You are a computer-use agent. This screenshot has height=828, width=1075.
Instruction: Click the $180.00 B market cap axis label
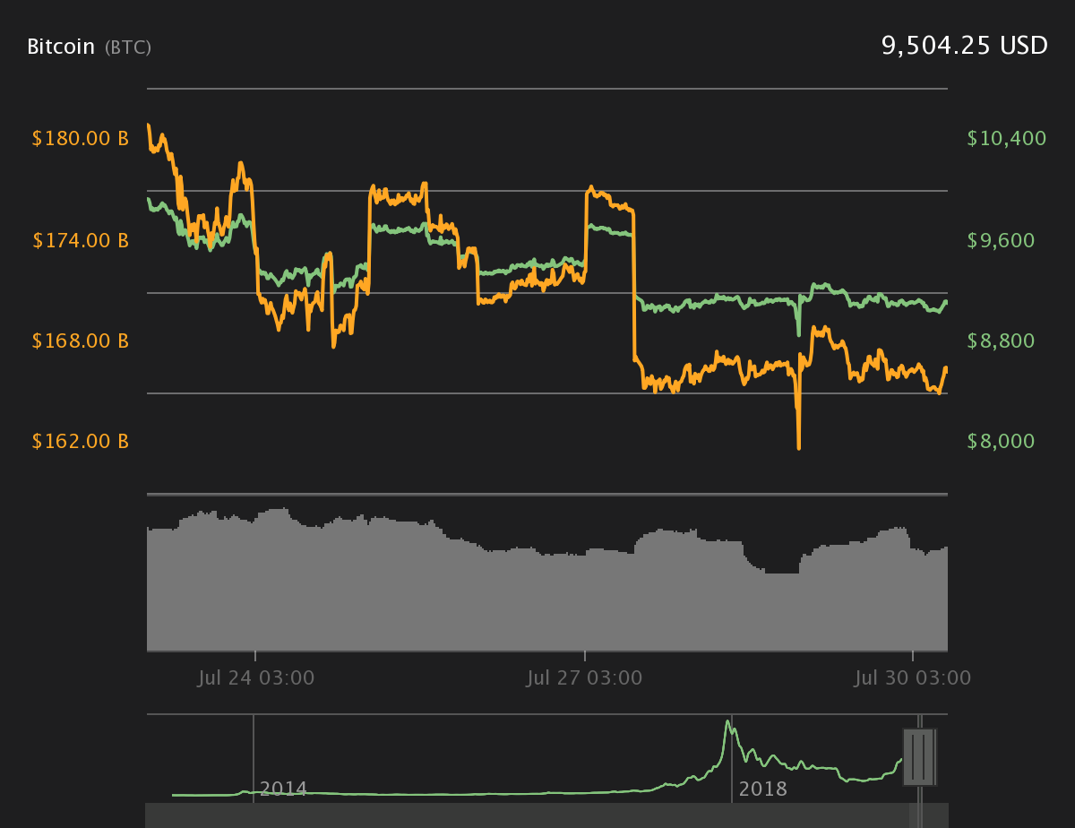81,139
